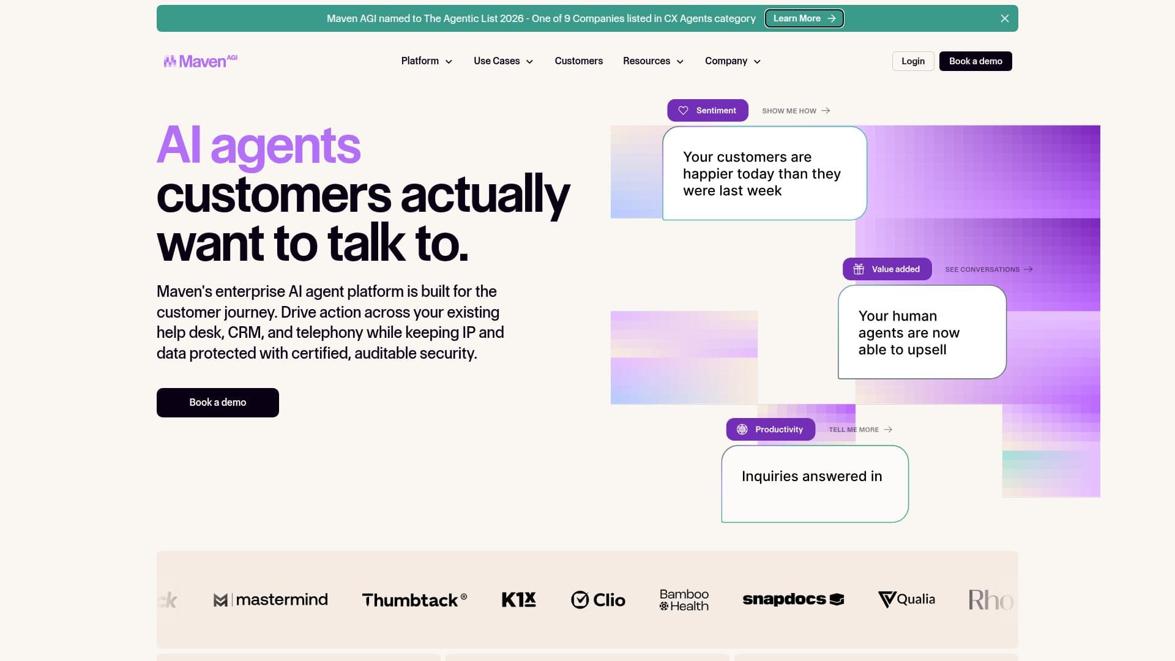
Task: Click the Clio logo in the customer strip
Action: click(598, 600)
